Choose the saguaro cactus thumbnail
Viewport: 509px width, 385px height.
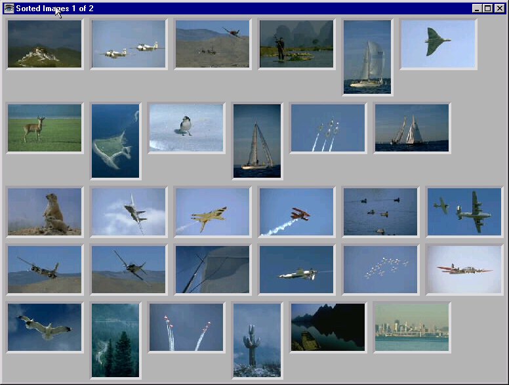pos(257,340)
